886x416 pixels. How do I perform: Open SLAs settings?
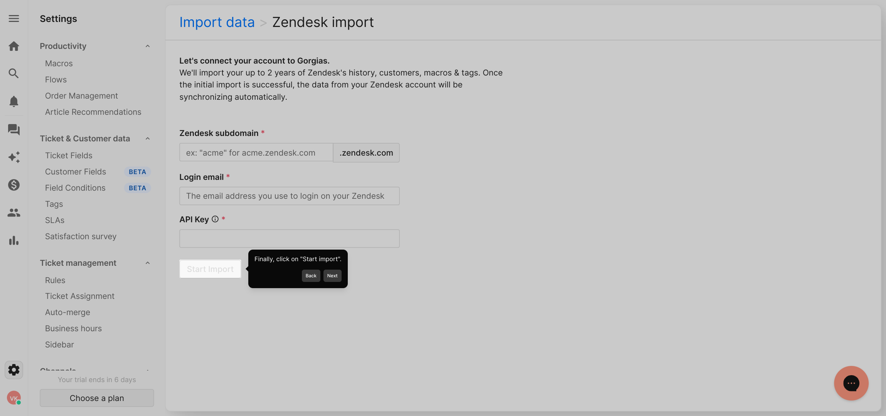tap(55, 220)
